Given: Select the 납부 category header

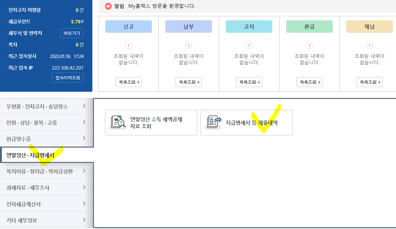Looking at the screenshot, I should click(x=188, y=27).
